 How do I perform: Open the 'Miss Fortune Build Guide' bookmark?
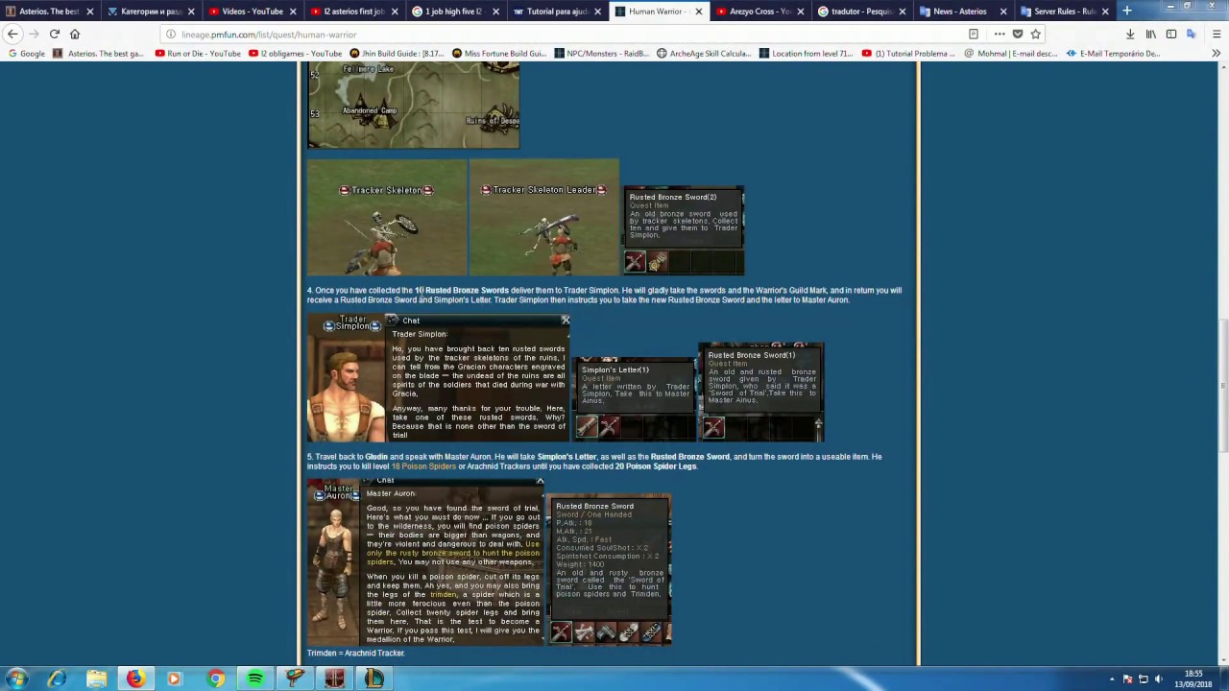tap(498, 54)
